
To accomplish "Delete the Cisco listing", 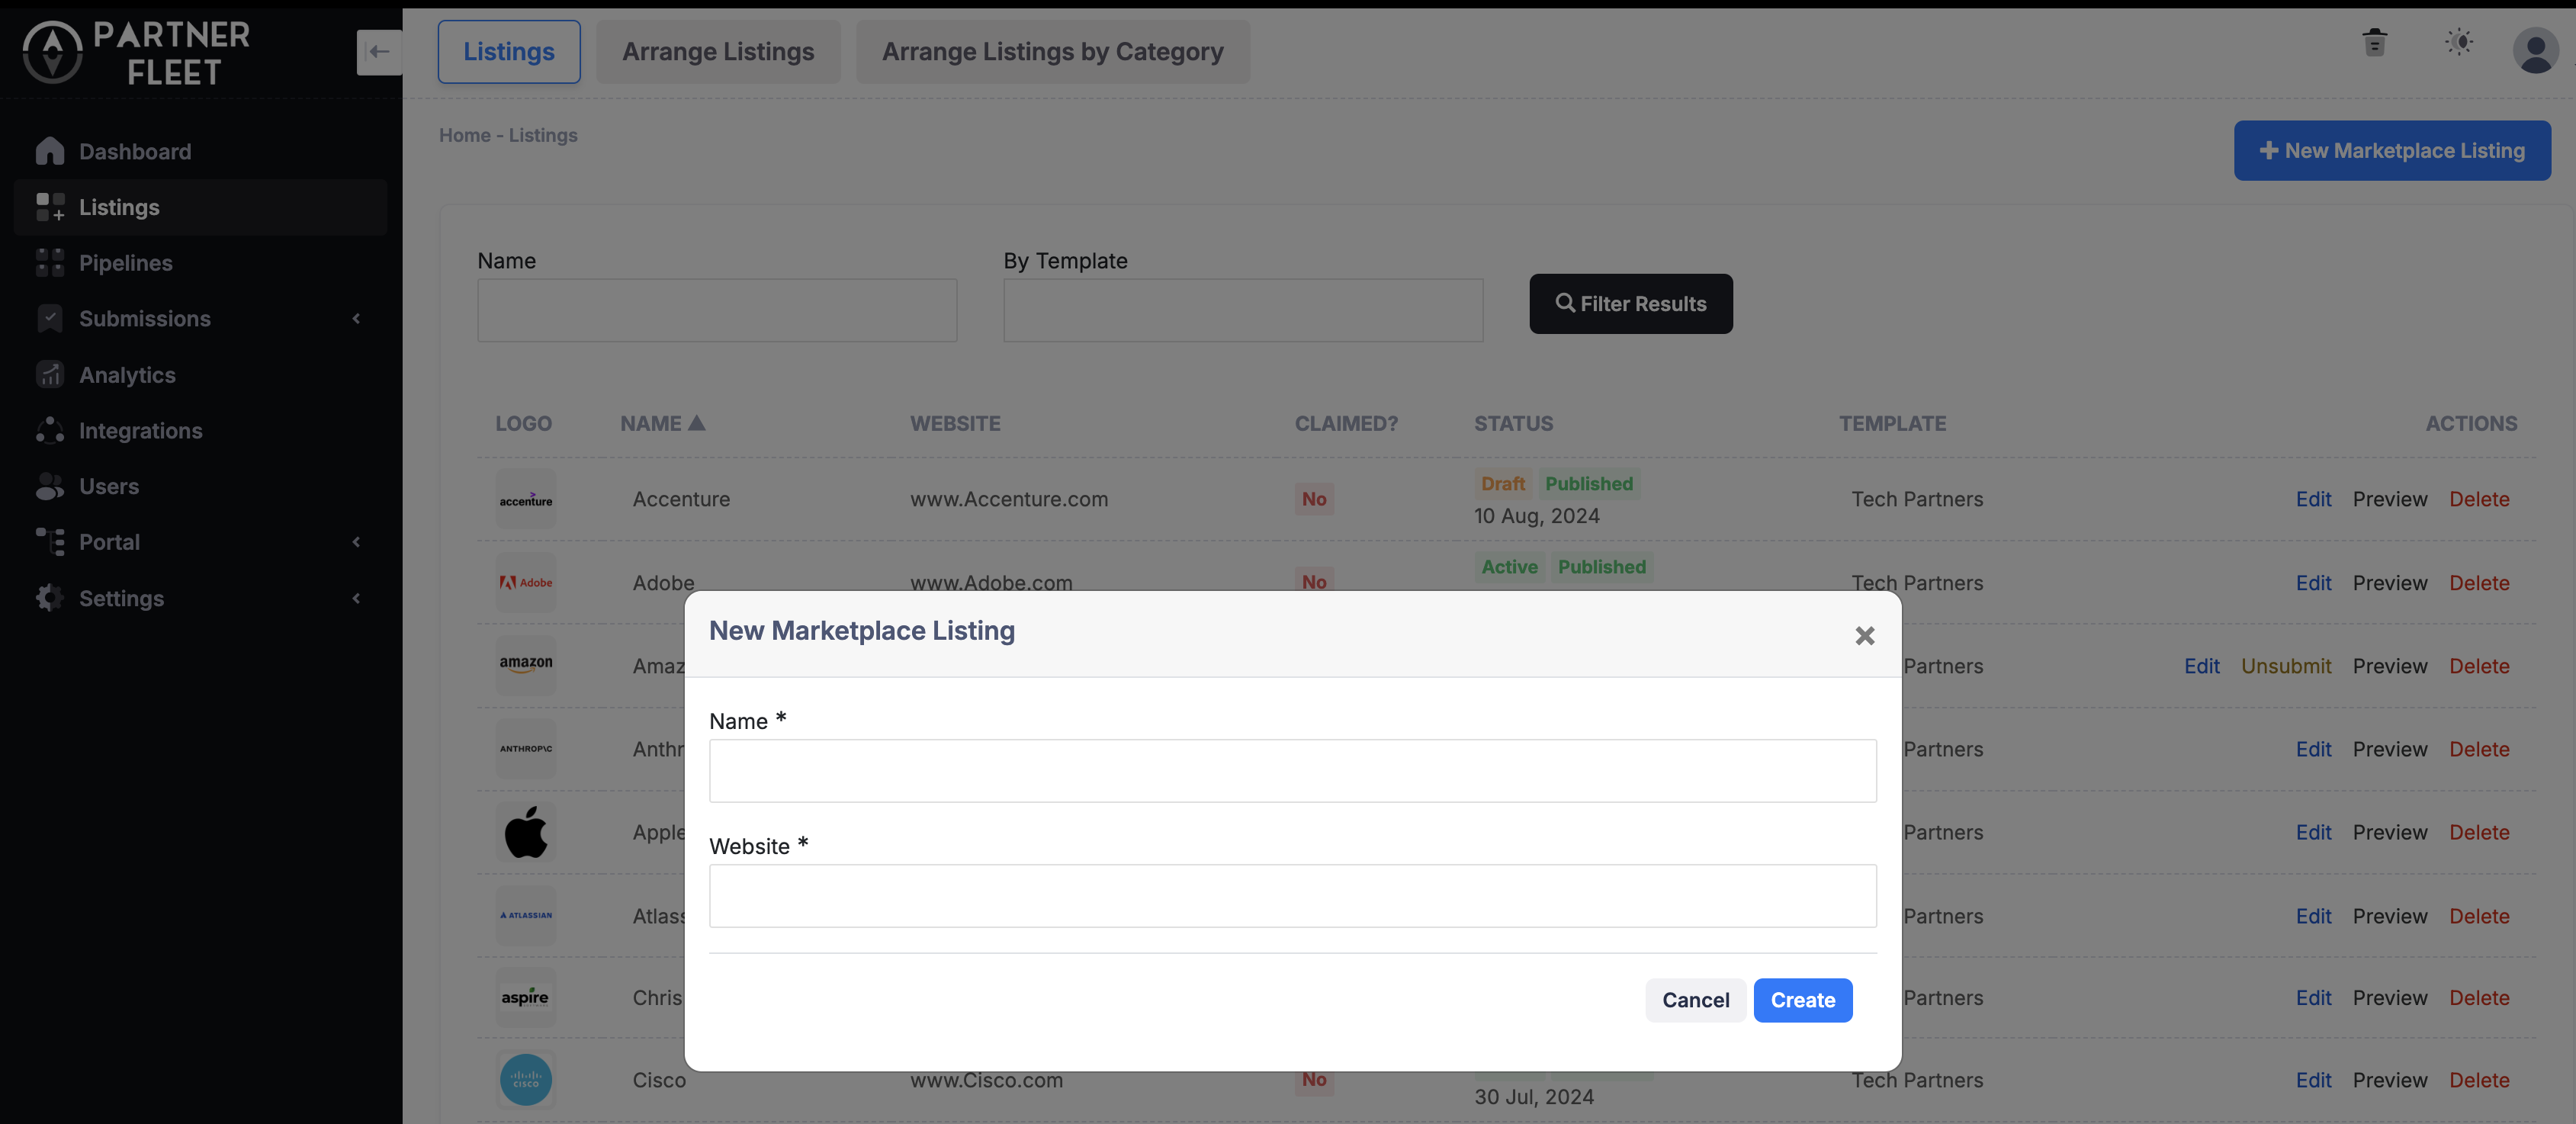I will tap(2479, 1080).
